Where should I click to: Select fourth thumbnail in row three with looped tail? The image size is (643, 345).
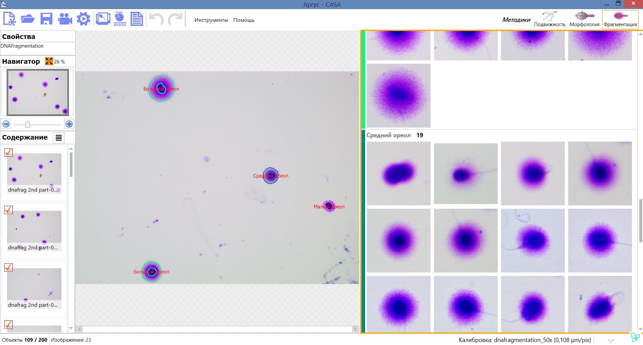pyautogui.click(x=600, y=304)
